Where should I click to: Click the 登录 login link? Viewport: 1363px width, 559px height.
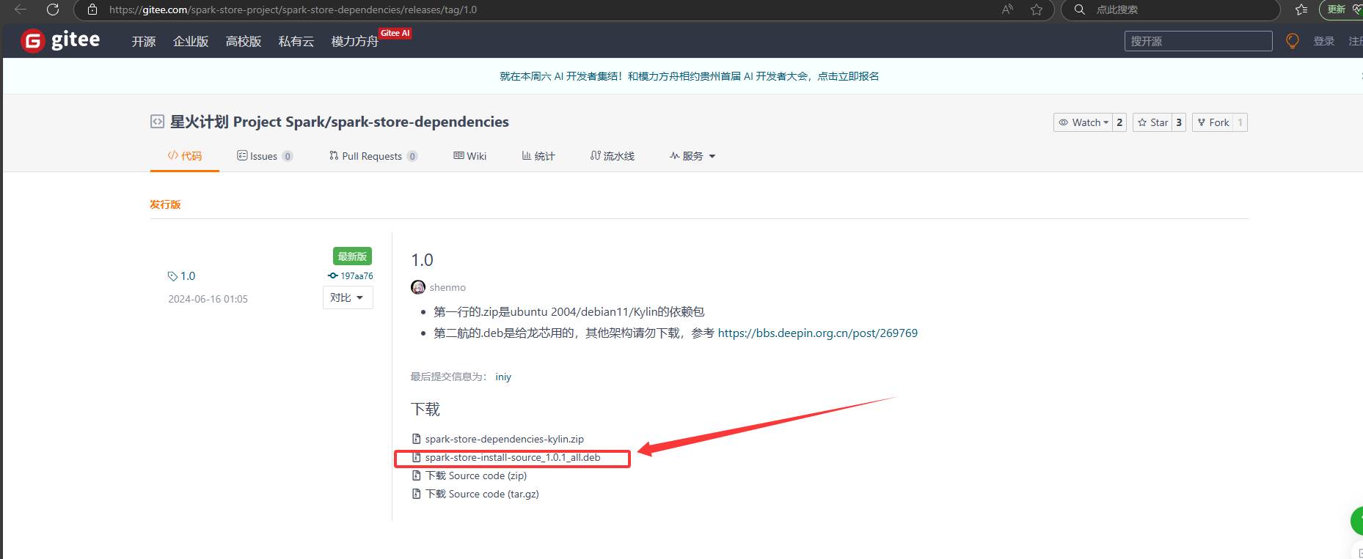pos(1324,41)
